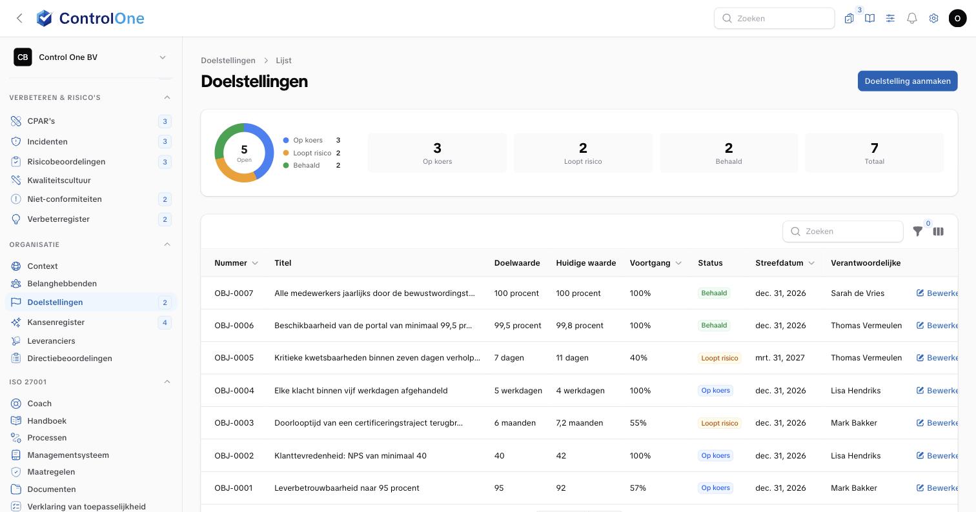Screen dimensions: 976x512
Task: Click the tasks clipboard icon with badge 3
Action: click(x=849, y=19)
